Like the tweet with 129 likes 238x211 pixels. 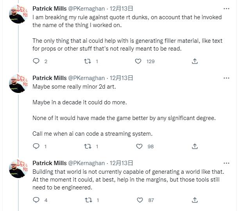click(x=138, y=61)
